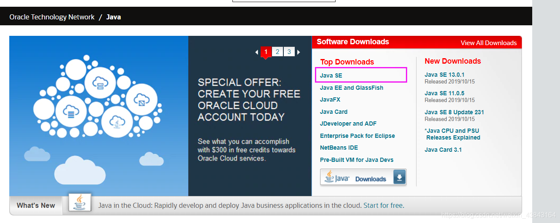Image resolution: width=560 pixels, height=223 pixels.
Task: Select carousel slide 2
Action: tap(277, 52)
